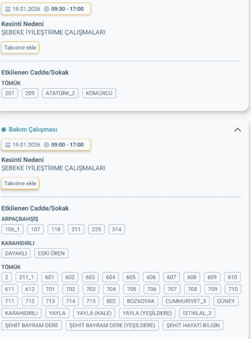Select the ŞEHİT HAYATİ BİLGİN chip
Image resolution: width=251 pixels, height=339 pixels.
(193, 325)
